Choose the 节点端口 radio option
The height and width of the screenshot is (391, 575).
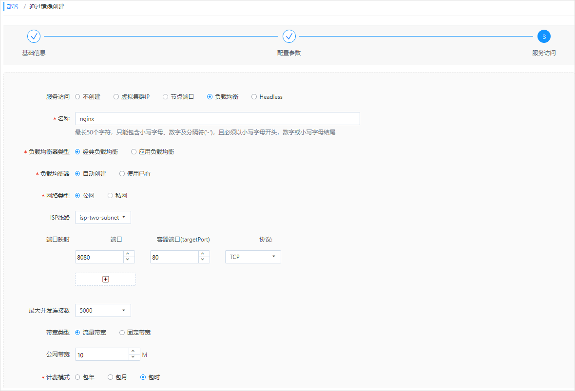tap(165, 97)
